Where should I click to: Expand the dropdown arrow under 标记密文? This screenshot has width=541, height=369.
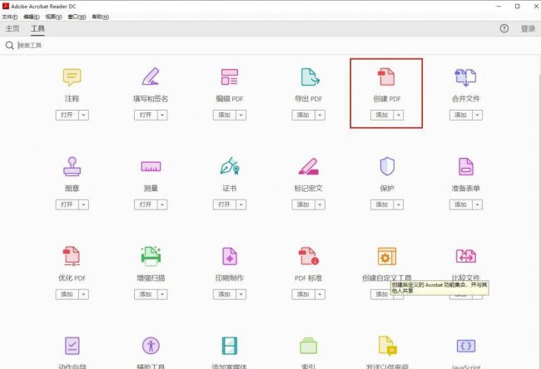[320, 204]
